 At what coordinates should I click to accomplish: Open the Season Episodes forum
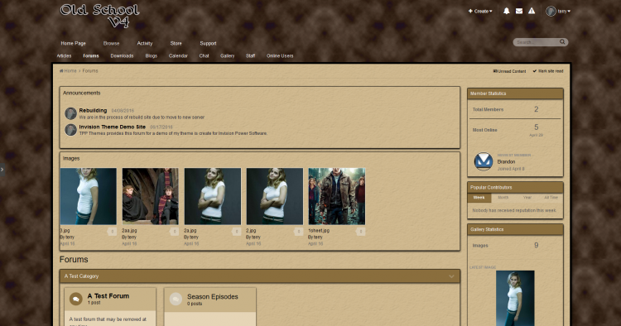click(x=212, y=297)
